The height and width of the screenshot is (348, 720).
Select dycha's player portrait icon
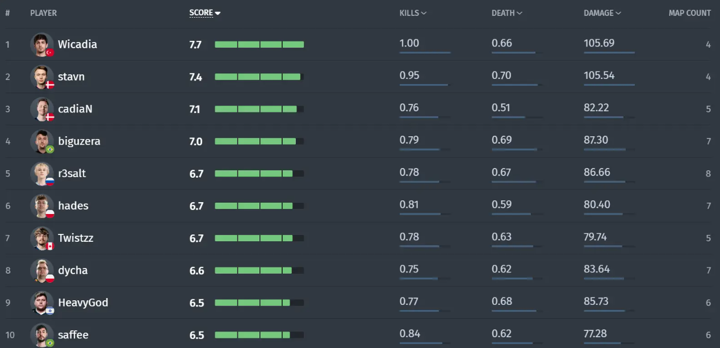[42, 271]
